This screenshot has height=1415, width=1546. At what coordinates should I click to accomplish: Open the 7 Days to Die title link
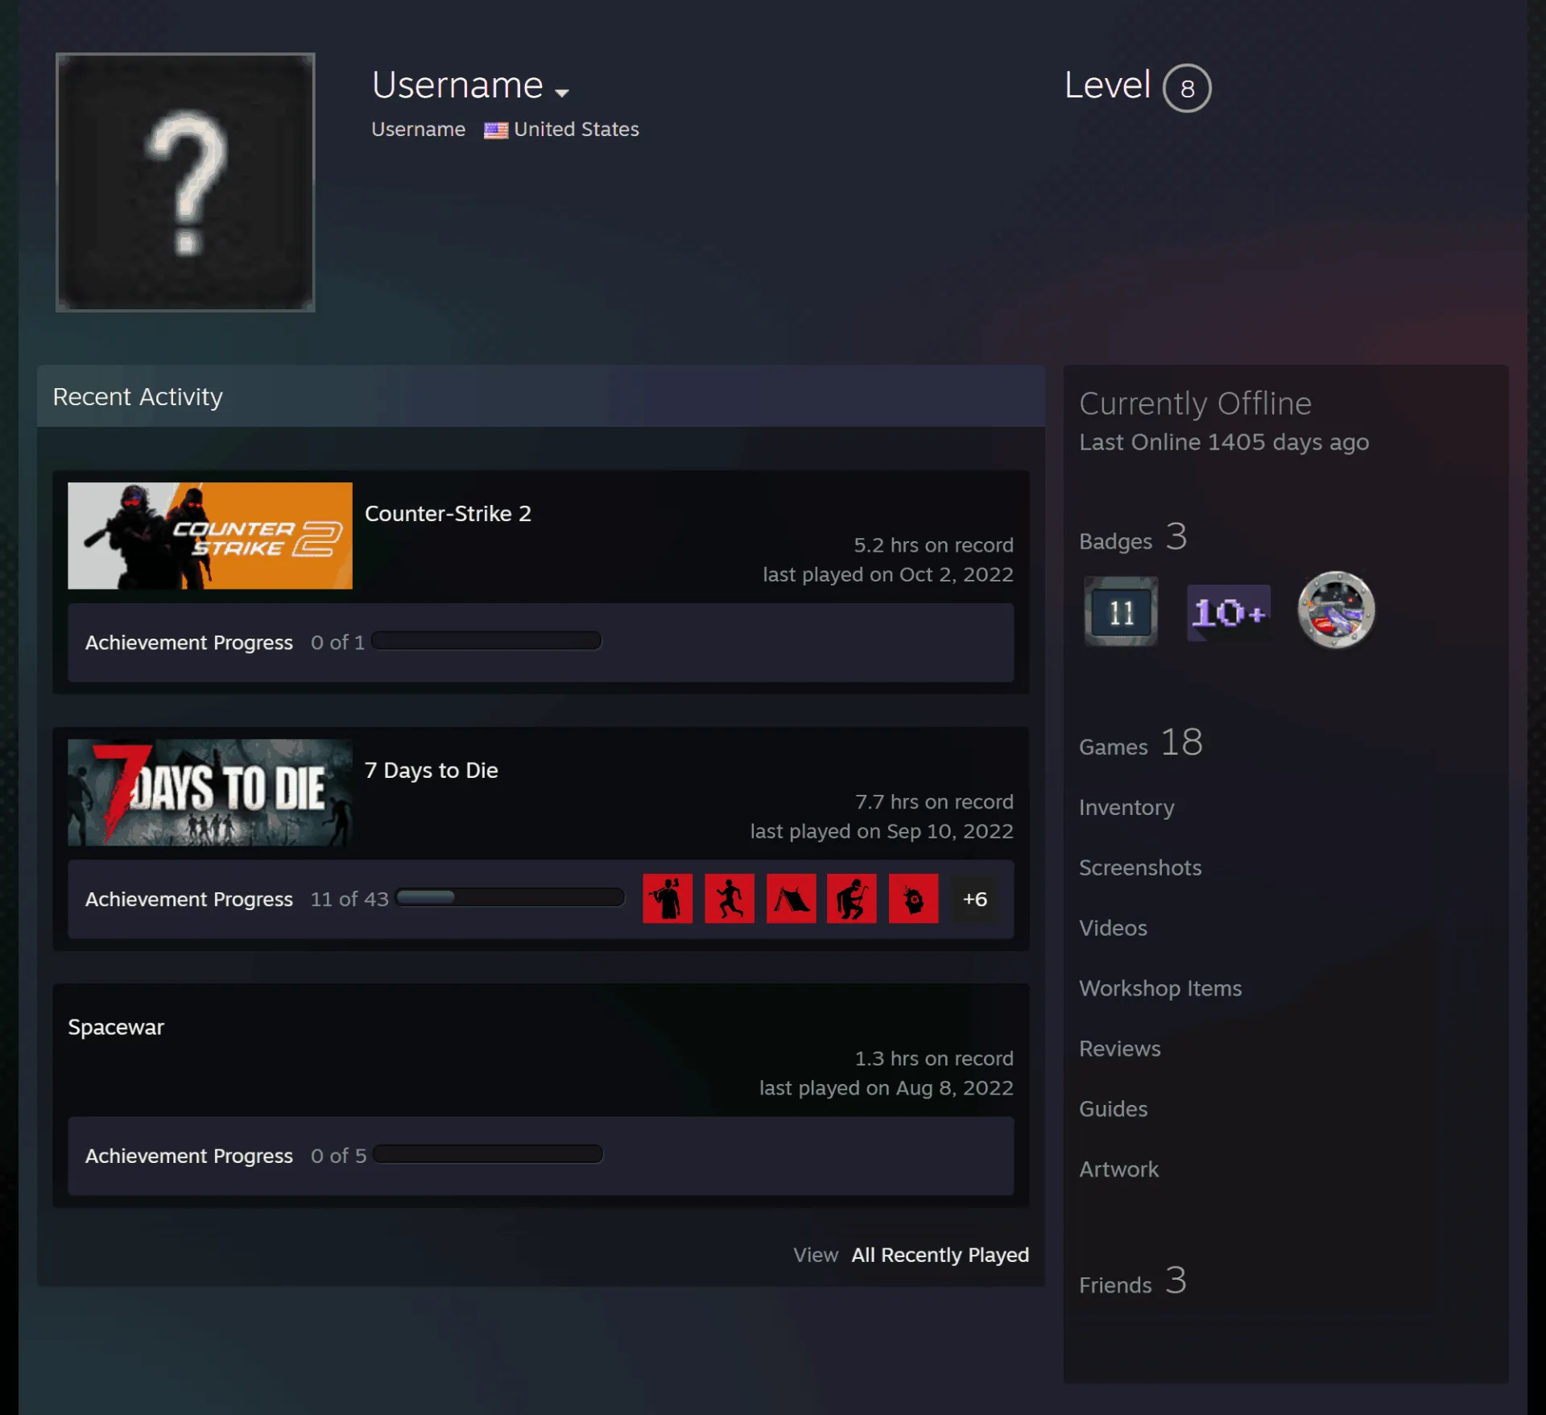coord(431,771)
